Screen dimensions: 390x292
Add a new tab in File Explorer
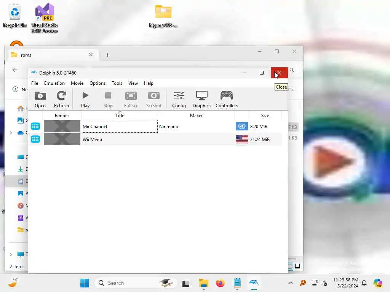tap(107, 55)
